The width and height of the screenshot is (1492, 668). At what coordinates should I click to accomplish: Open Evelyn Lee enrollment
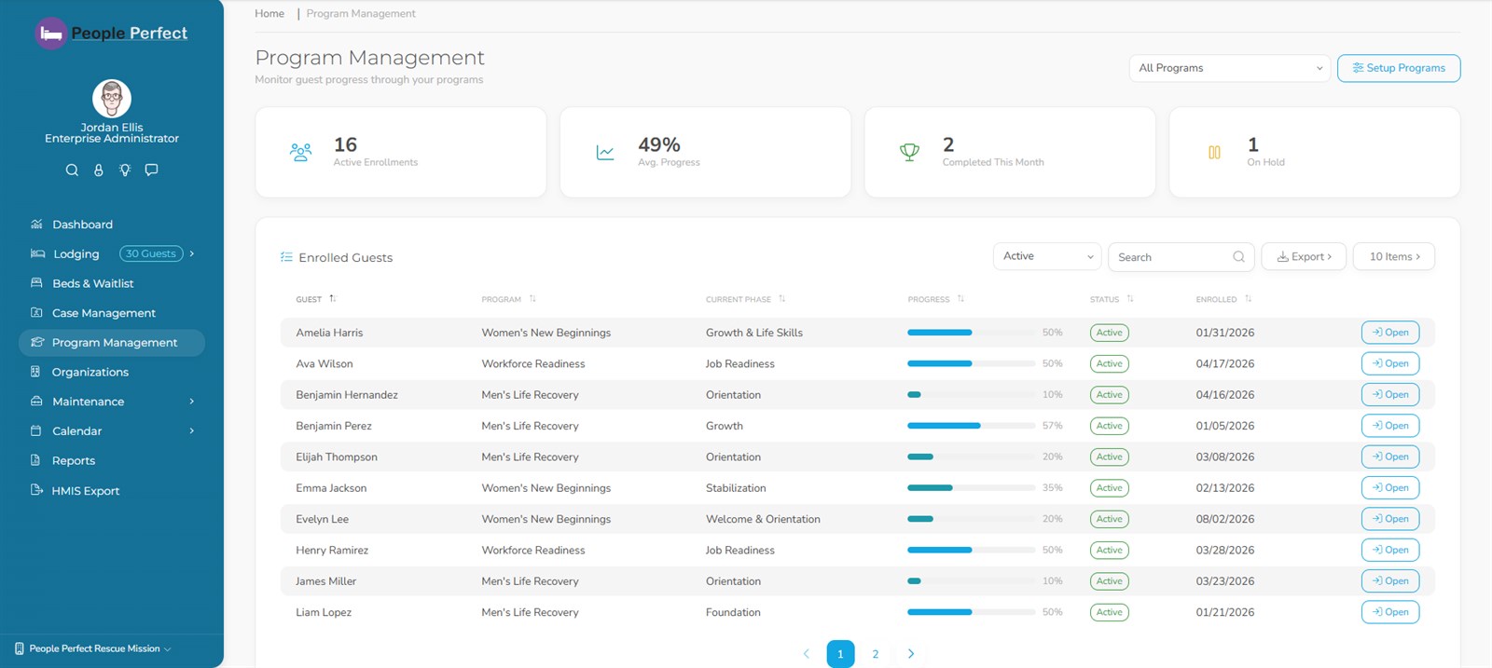coord(1390,519)
